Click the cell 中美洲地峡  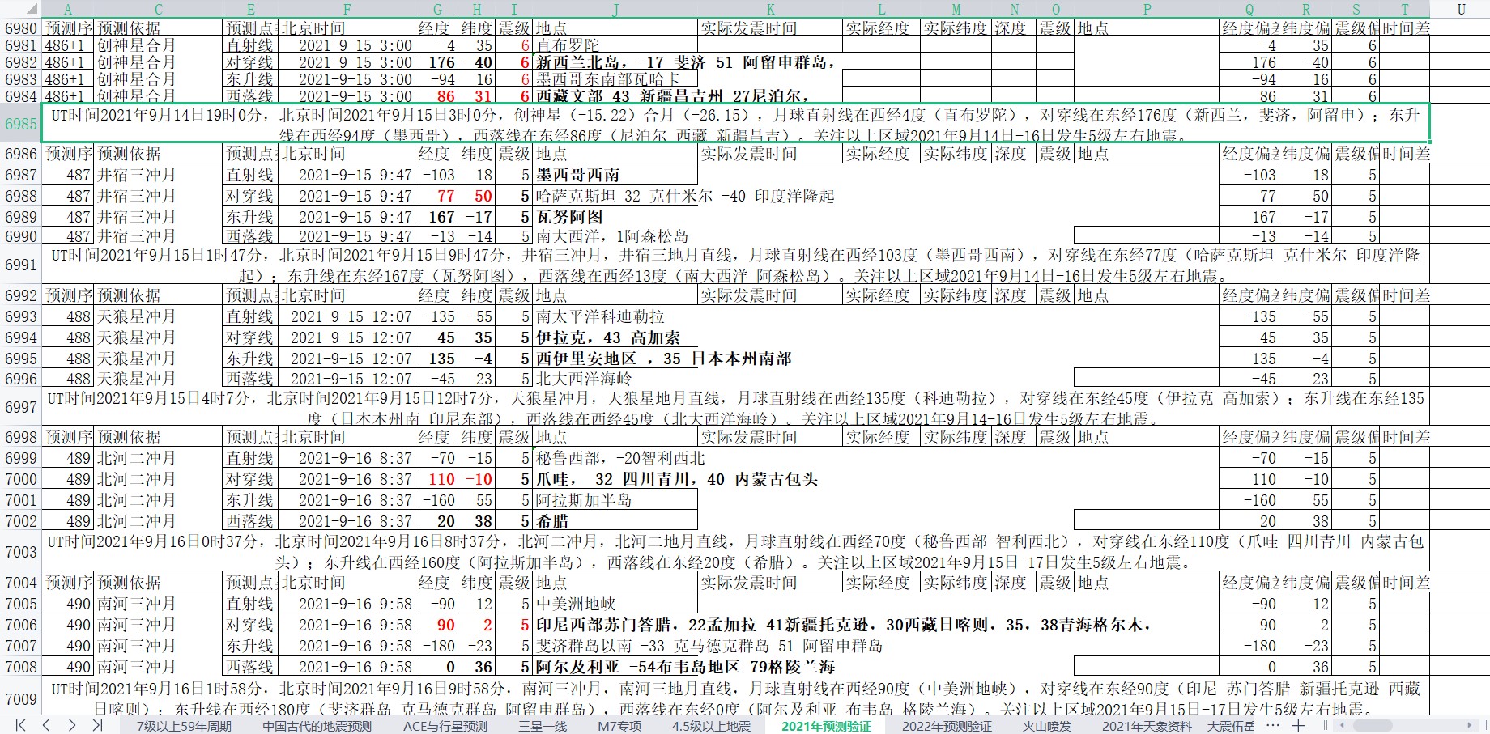point(615,604)
